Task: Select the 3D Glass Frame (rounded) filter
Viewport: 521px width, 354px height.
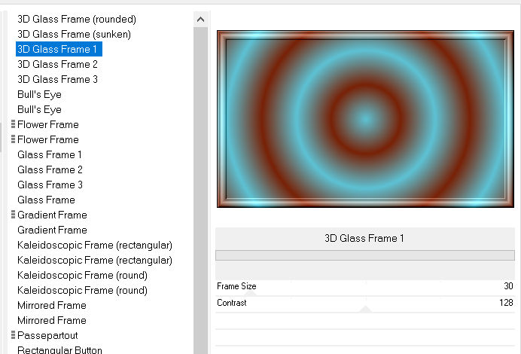Action: point(77,19)
